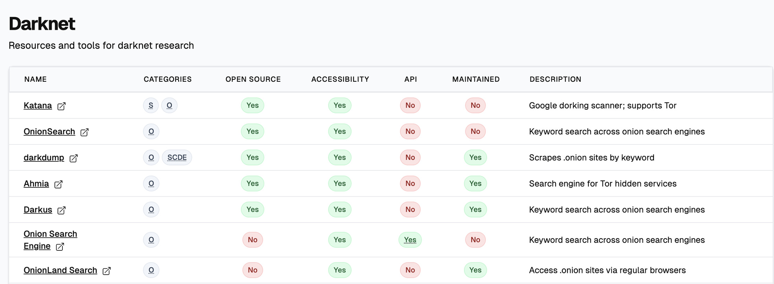Click the Maintained column header

tap(476, 79)
